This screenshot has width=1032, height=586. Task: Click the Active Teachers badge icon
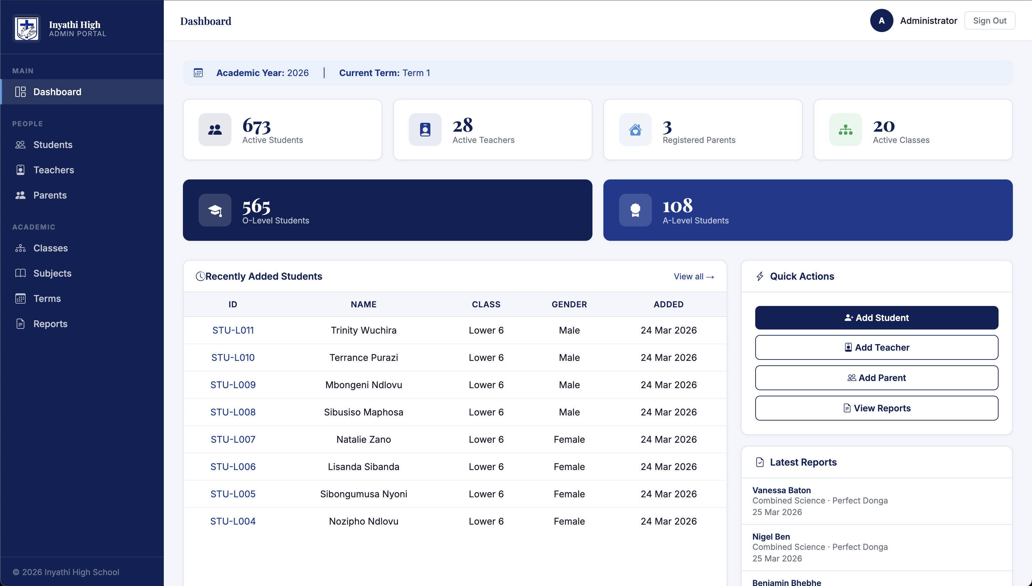425,130
